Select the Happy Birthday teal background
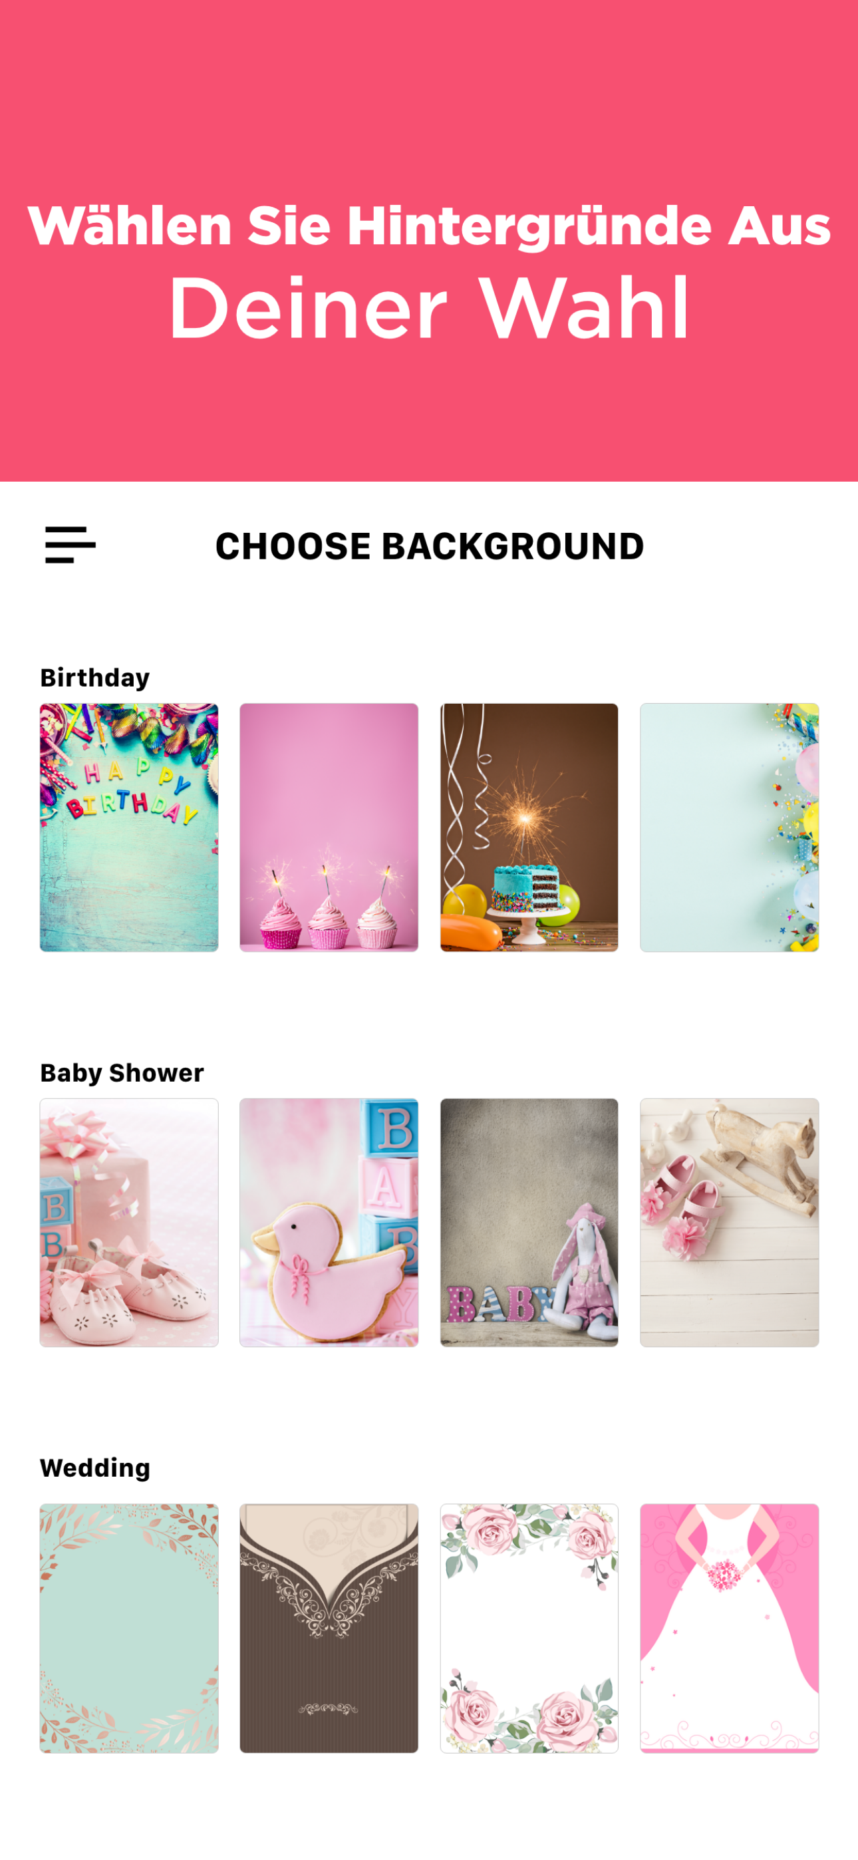Viewport: 858px width, 1860px height. 129,828
